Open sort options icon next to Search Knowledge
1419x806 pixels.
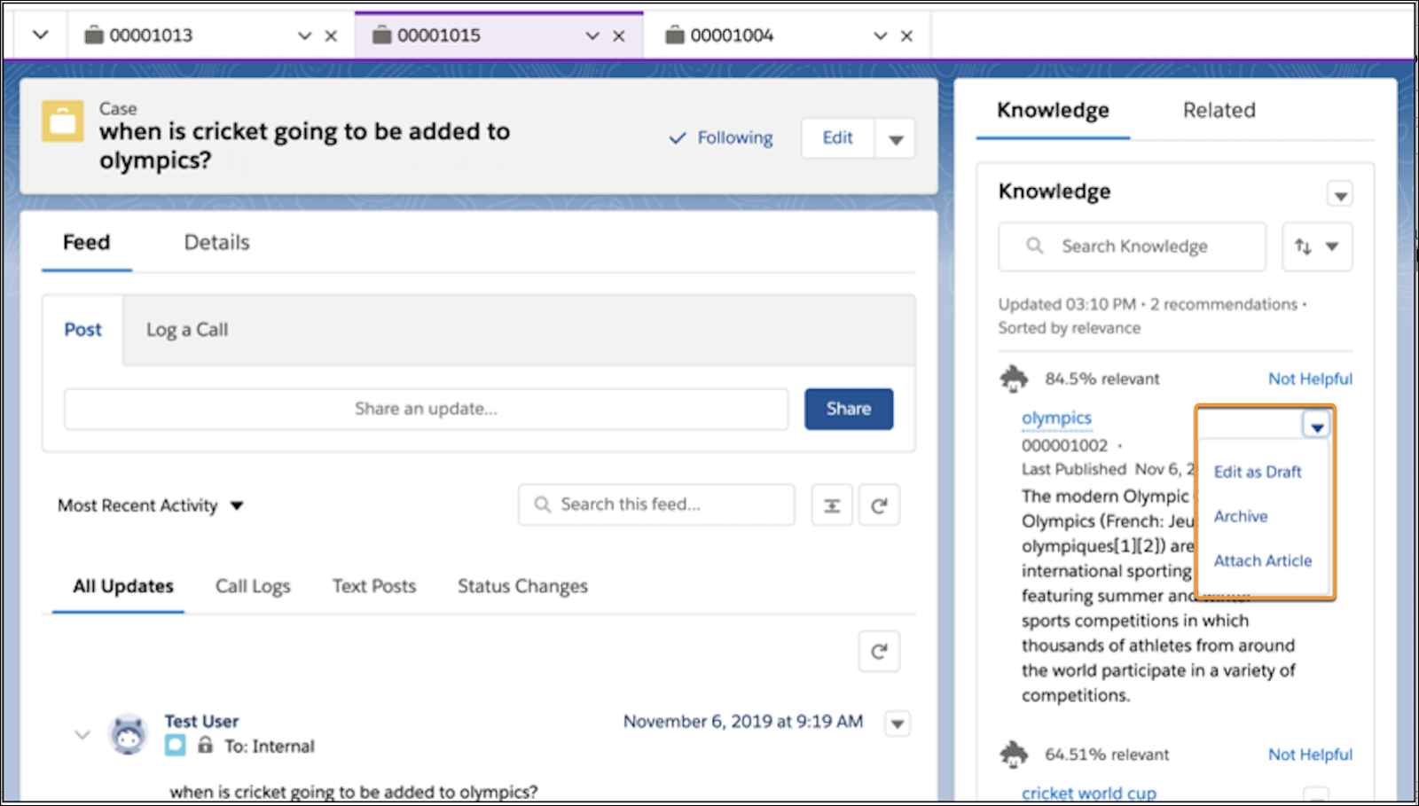pos(1317,246)
